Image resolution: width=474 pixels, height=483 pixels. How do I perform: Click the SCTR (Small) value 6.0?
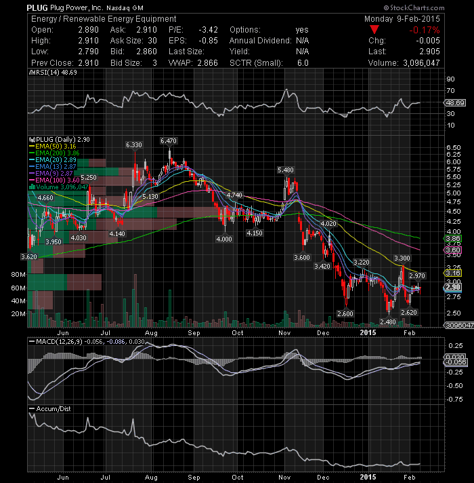(303, 63)
